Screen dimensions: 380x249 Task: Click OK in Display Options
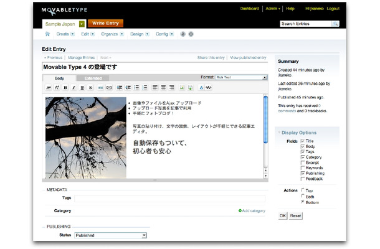click(283, 215)
